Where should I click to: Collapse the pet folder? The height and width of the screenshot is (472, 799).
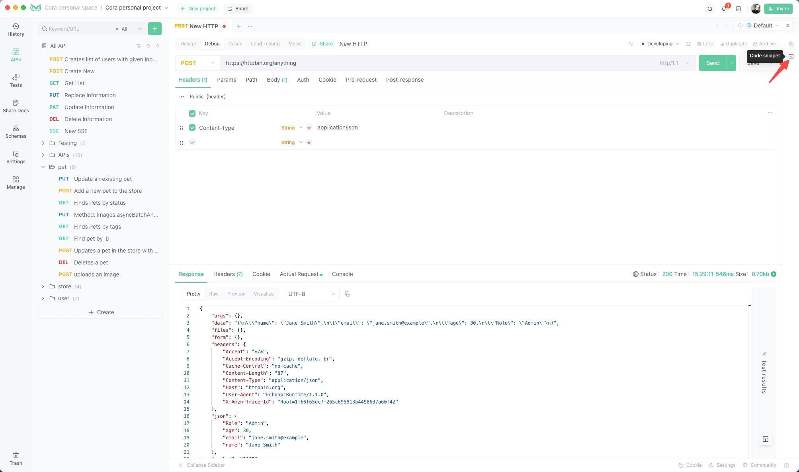tap(43, 167)
